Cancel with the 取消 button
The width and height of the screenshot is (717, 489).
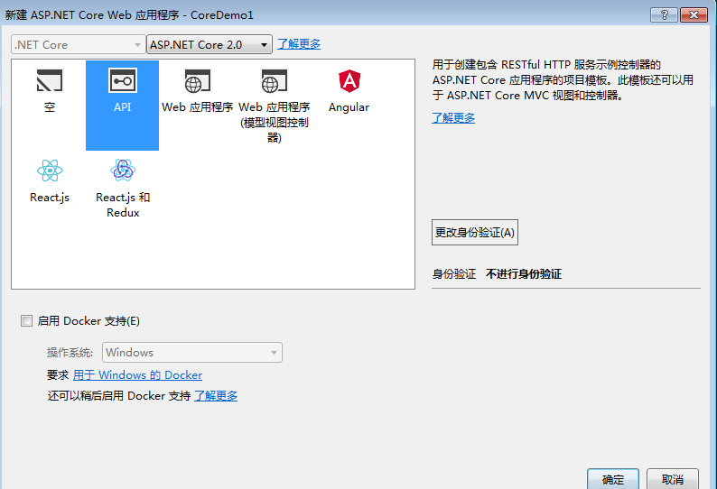tap(672, 479)
